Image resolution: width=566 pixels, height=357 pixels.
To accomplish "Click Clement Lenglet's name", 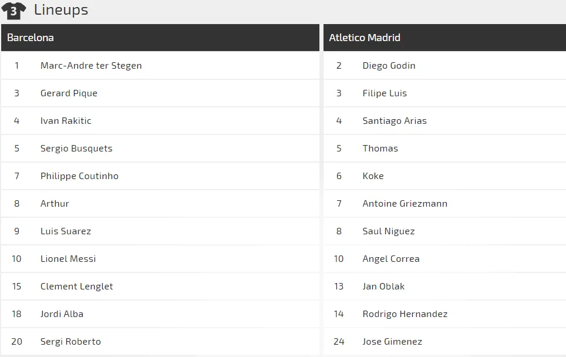I will coord(76,287).
